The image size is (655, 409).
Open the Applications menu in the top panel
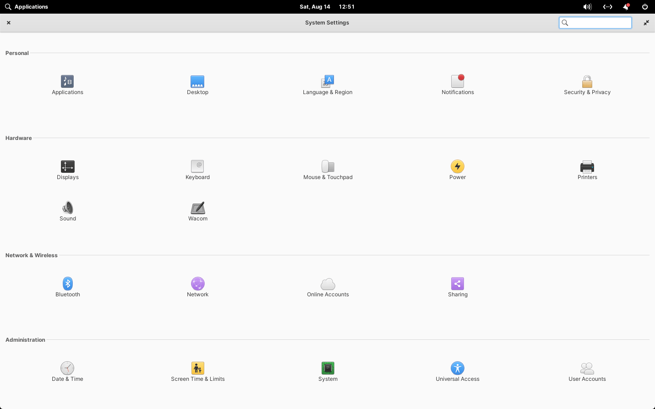click(x=26, y=7)
